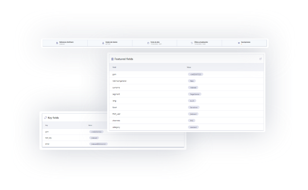The width and height of the screenshot is (308, 190).
Task: Select the PNS channels badge
Action: pos(192,120)
